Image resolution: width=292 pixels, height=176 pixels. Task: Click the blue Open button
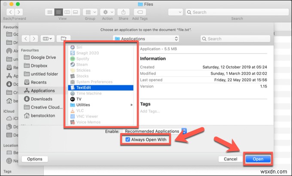(258, 159)
